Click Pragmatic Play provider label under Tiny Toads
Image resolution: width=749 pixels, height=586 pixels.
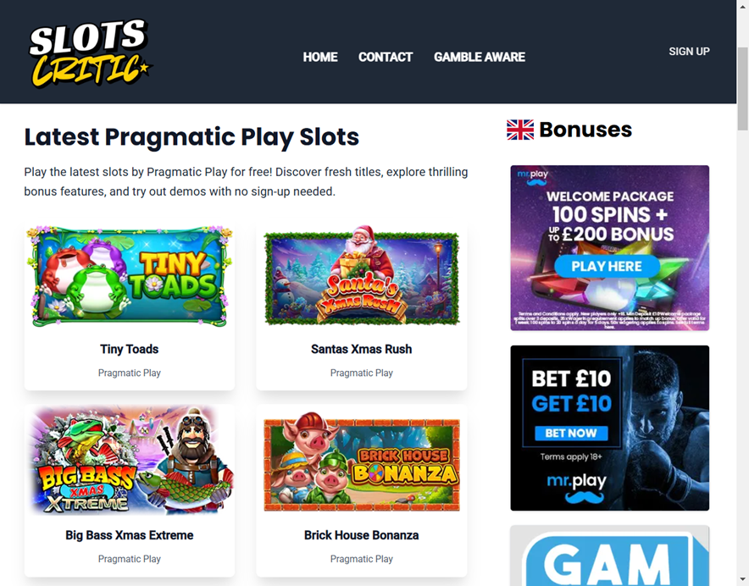(130, 373)
